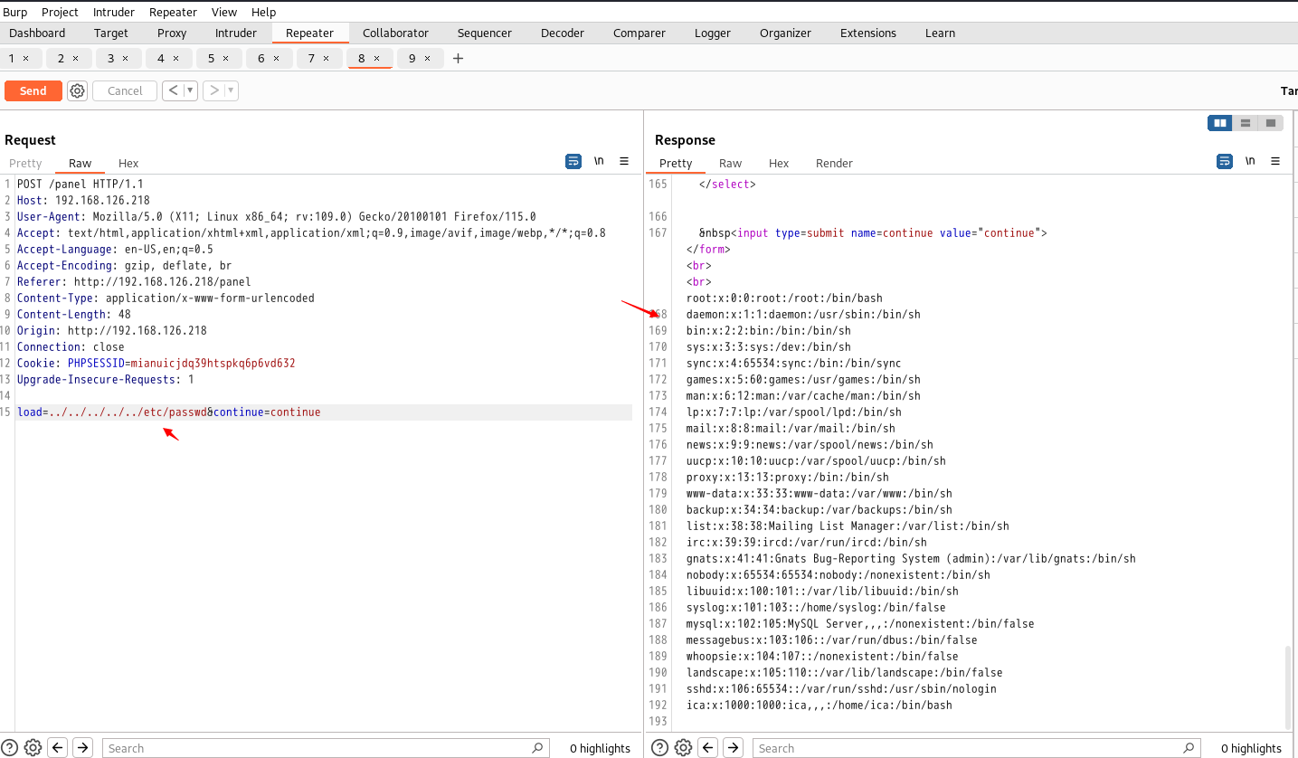Click the Cancel button
1298x758 pixels.
click(x=125, y=90)
